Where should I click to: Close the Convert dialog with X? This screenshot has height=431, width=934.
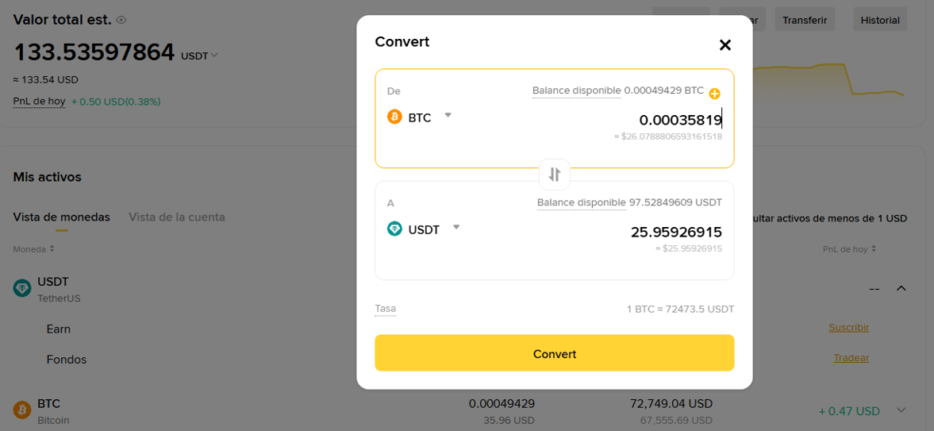coord(725,45)
